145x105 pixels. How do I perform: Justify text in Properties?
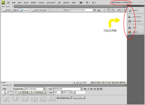[101, 89]
